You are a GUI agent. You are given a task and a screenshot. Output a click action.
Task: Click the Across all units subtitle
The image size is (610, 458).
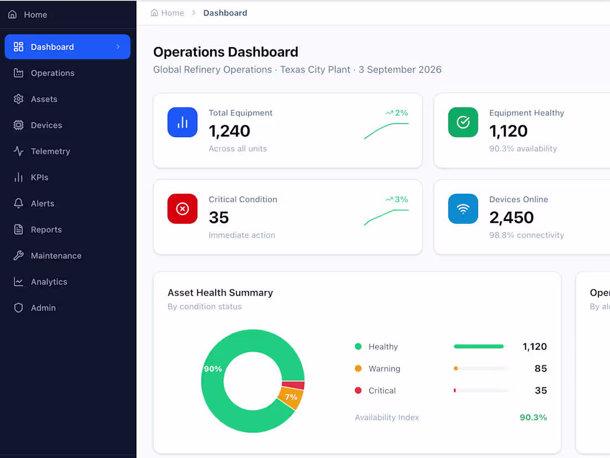238,149
